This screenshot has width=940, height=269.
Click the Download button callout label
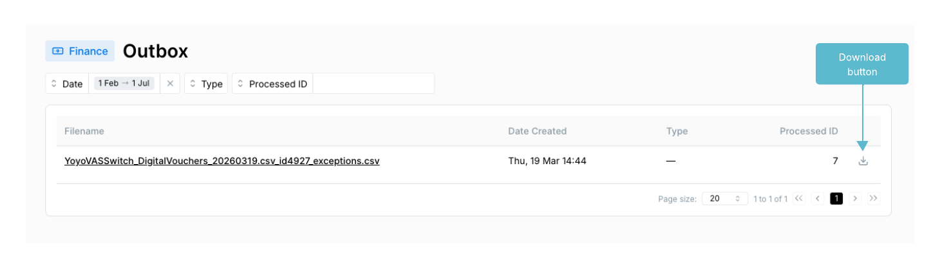pos(862,64)
